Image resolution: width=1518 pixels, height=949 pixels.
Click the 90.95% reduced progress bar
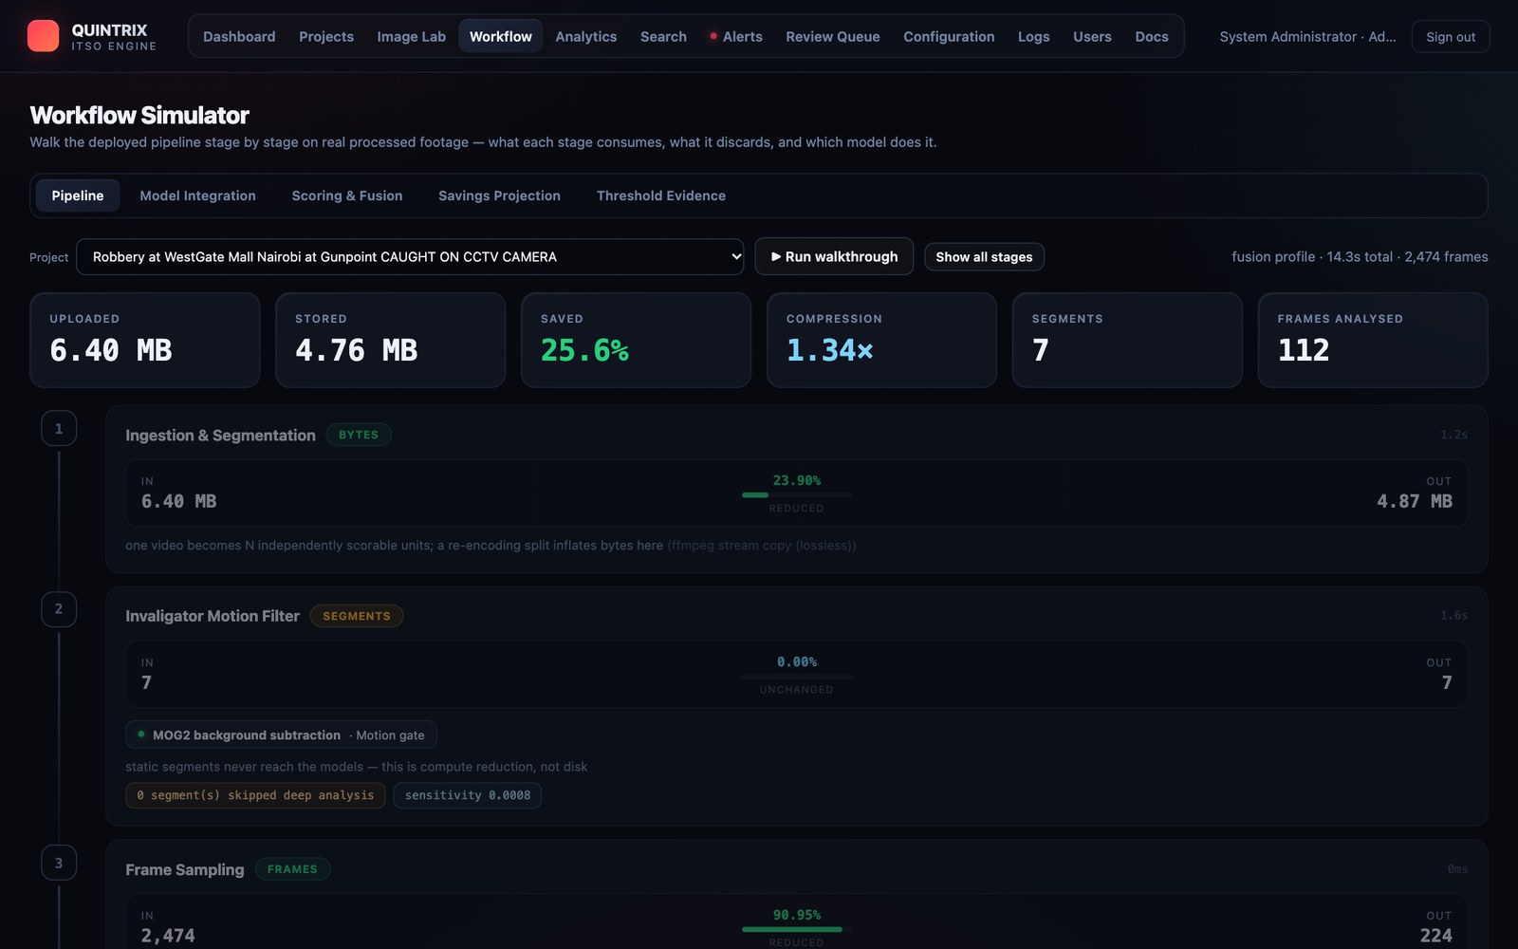796,929
